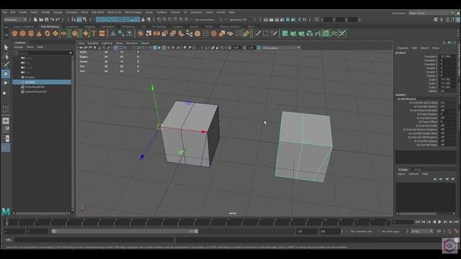The height and width of the screenshot is (259, 461).
Task: Click the Undo icon in status line
Action: coord(52,19)
